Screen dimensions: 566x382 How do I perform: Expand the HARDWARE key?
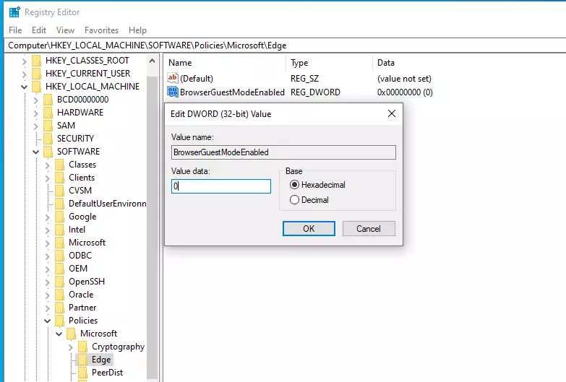coord(35,113)
